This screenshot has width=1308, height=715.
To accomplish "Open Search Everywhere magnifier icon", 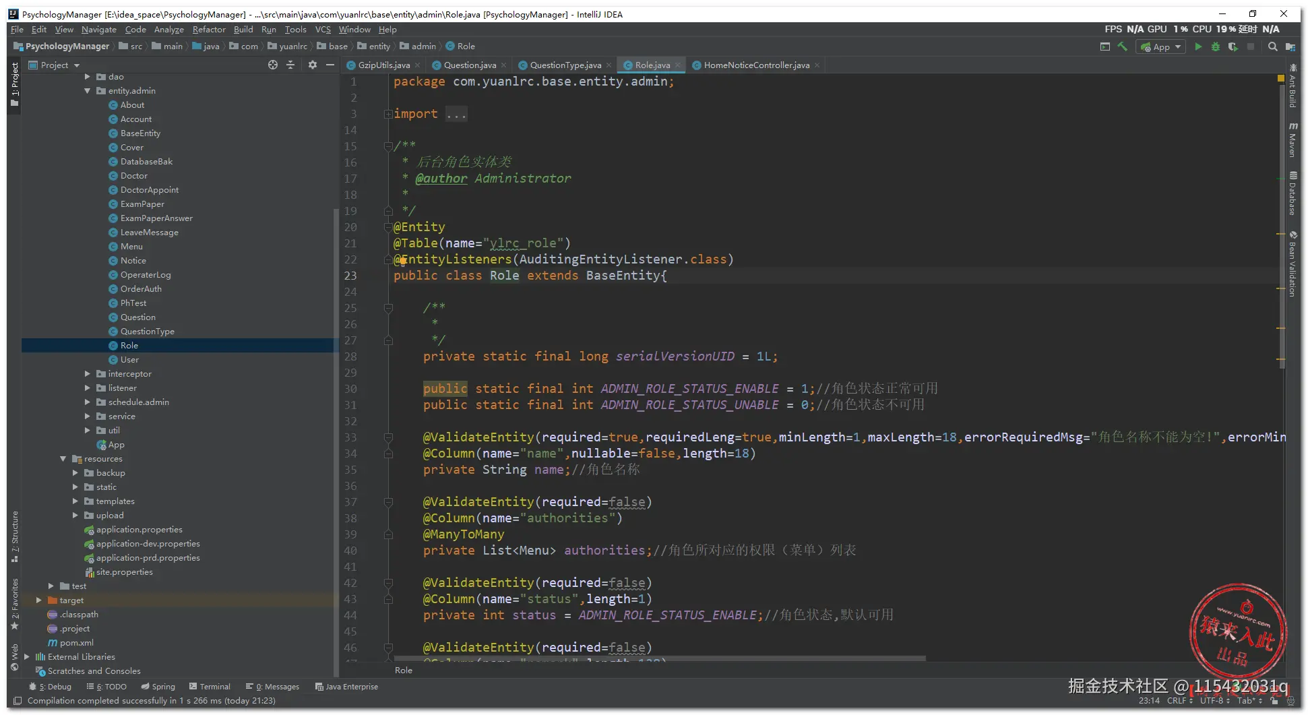I will 1272,46.
